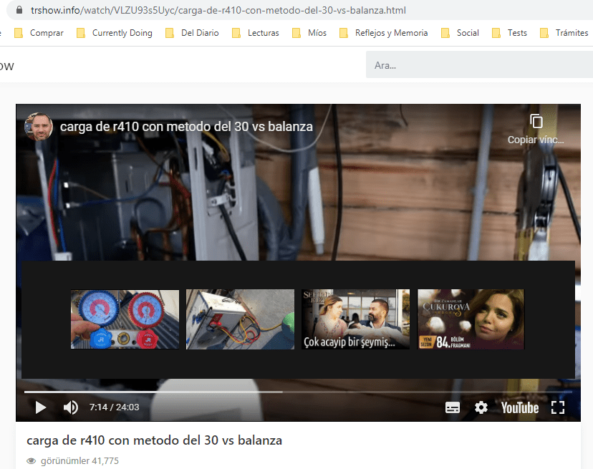Click the copy link icon on video
Image resolution: width=593 pixels, height=469 pixels.
coord(536,121)
